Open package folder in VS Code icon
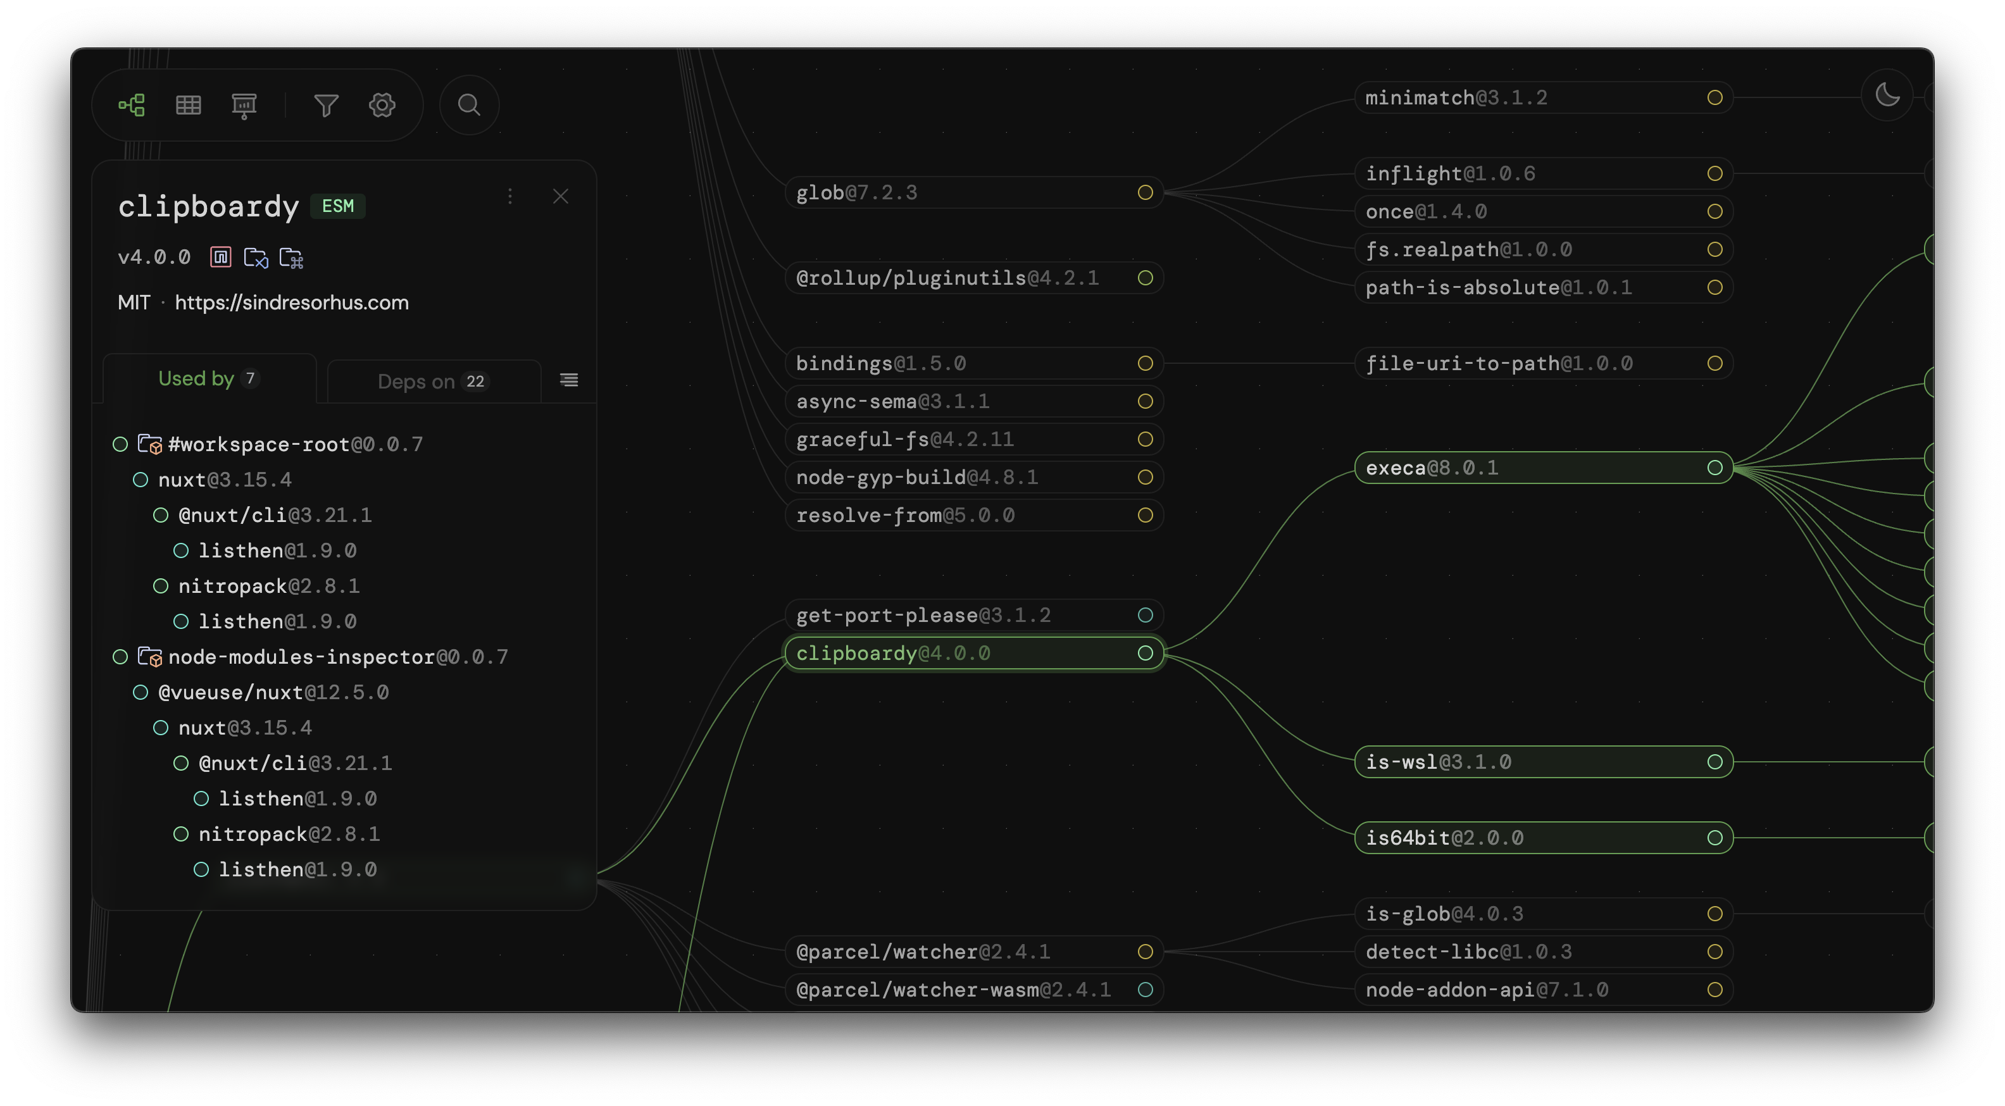Viewport: 2005px width, 1106px height. click(255, 257)
